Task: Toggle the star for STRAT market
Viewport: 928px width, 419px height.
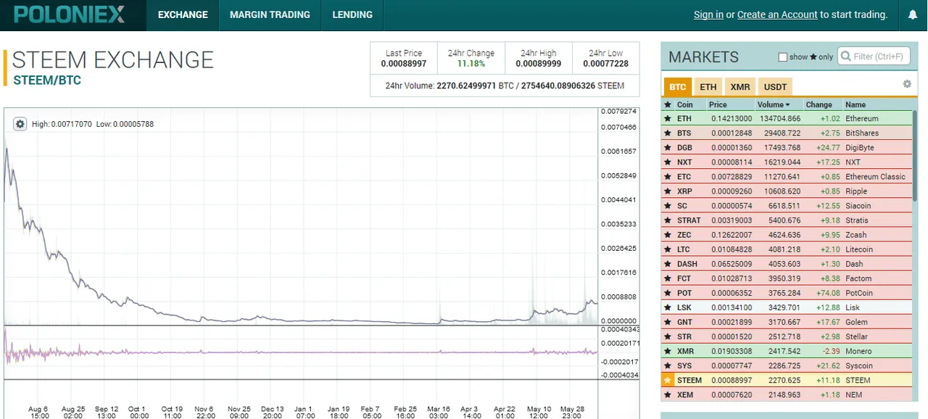Action: [x=668, y=220]
